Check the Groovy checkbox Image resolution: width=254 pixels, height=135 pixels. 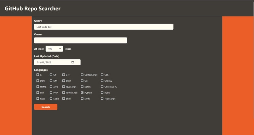coord(102,80)
